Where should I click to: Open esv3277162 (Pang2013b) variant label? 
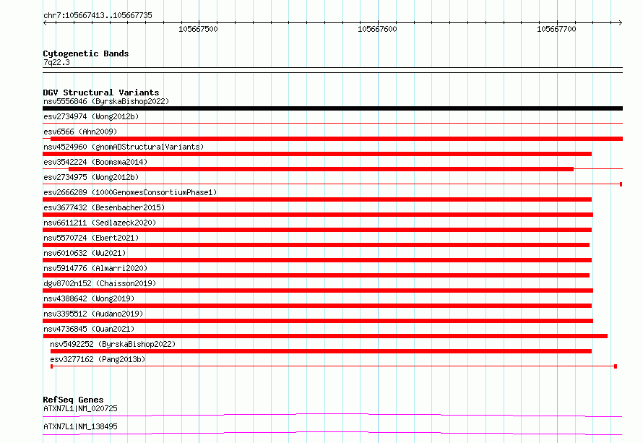coord(98,359)
